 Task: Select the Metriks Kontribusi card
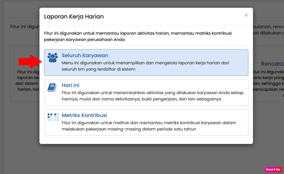pos(146,122)
